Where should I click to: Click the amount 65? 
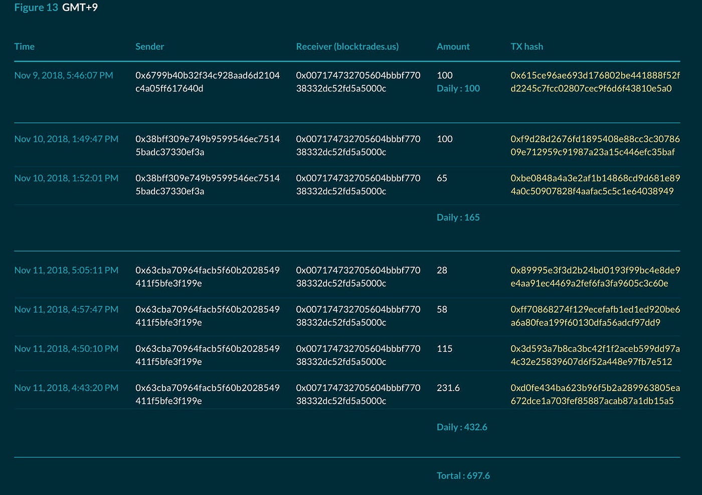(442, 178)
